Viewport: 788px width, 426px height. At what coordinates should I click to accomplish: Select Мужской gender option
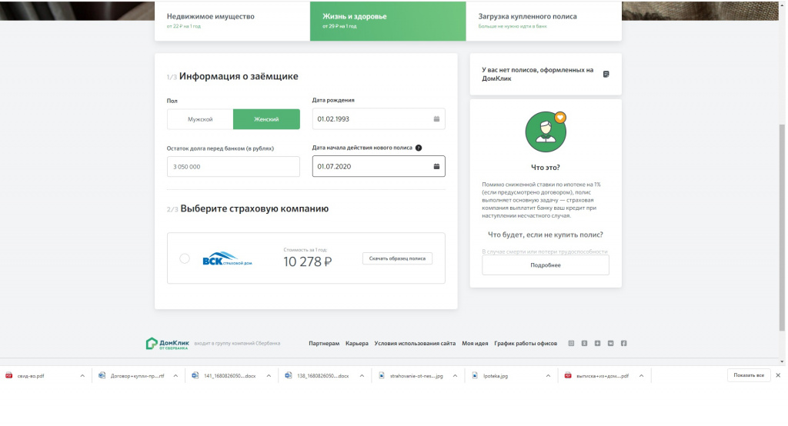pos(200,119)
